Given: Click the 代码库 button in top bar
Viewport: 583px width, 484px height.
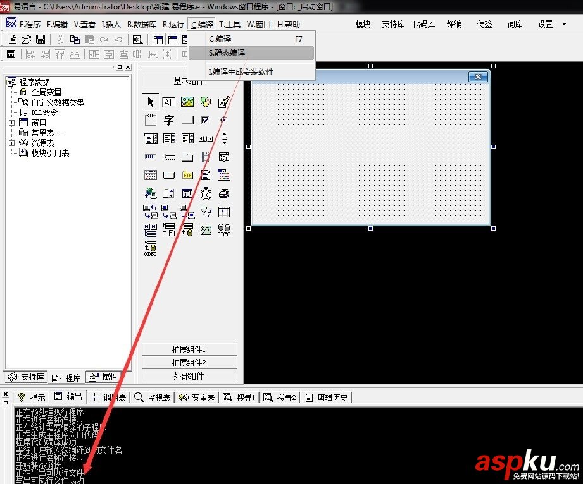Looking at the screenshot, I should (424, 24).
